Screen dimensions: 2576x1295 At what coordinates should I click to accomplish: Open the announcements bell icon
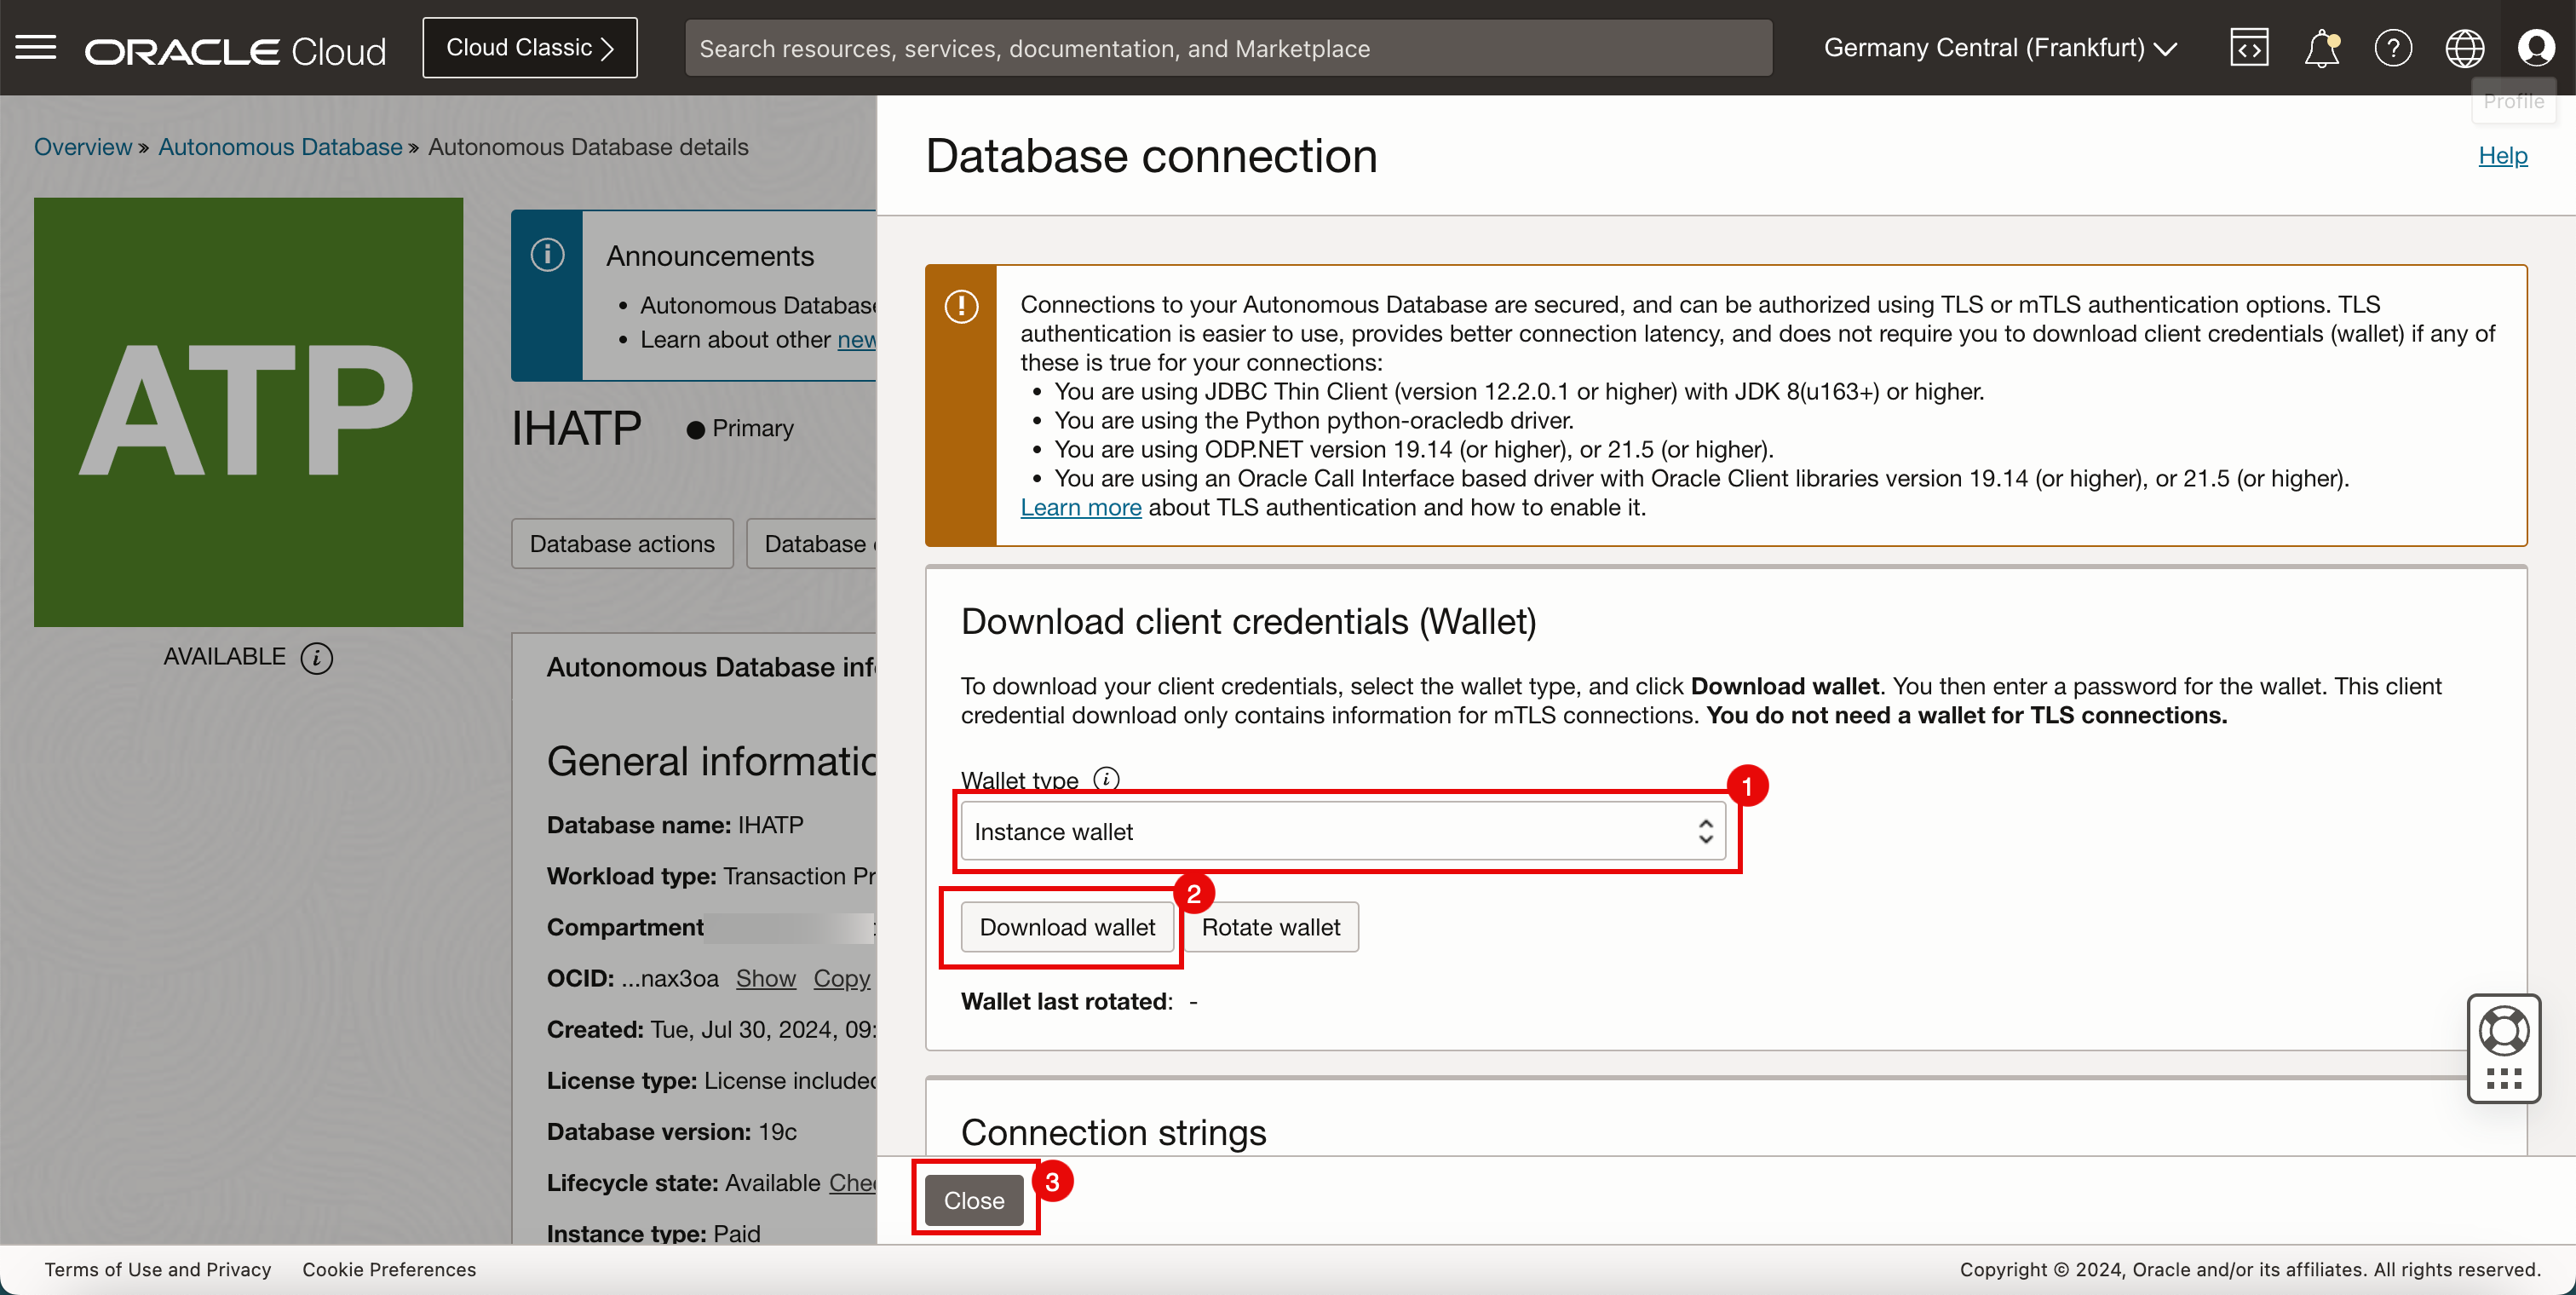(x=2321, y=48)
